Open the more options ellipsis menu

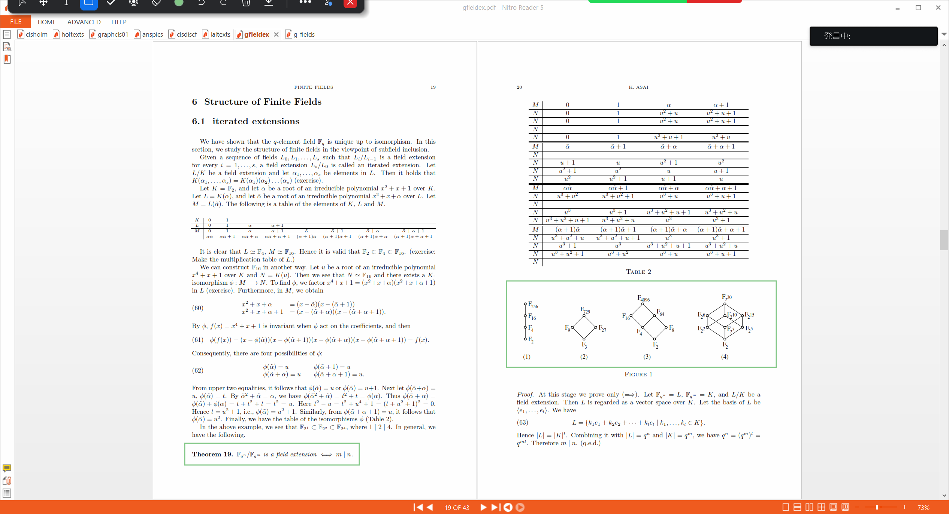click(x=305, y=3)
